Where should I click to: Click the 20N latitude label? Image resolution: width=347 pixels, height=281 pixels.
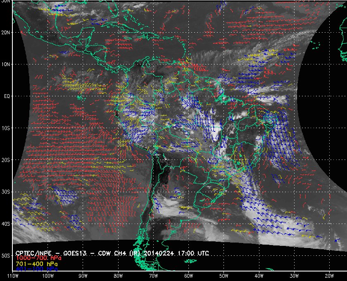[x=5, y=33]
